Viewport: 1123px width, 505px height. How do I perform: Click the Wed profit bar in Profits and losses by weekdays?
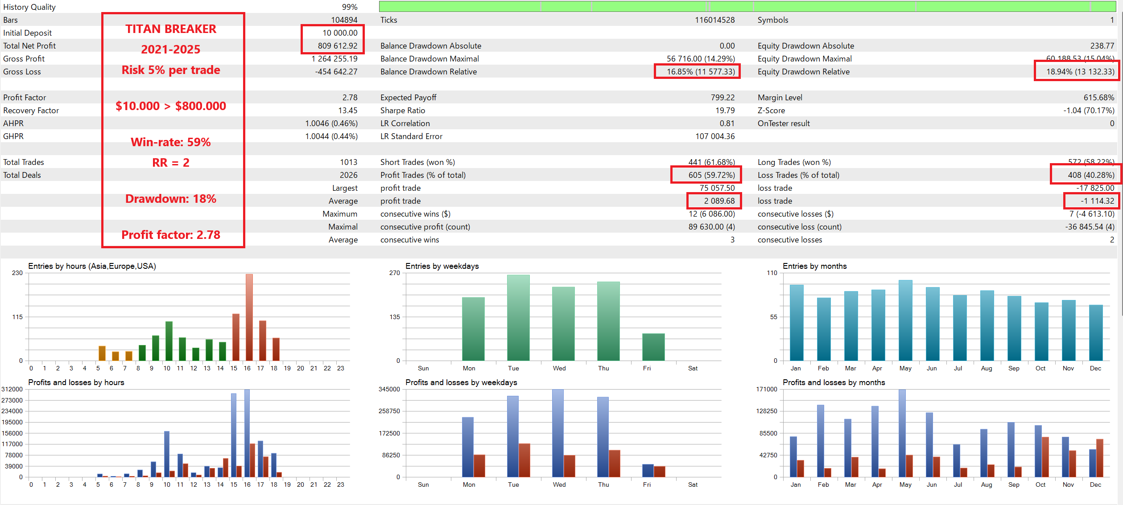pos(557,433)
